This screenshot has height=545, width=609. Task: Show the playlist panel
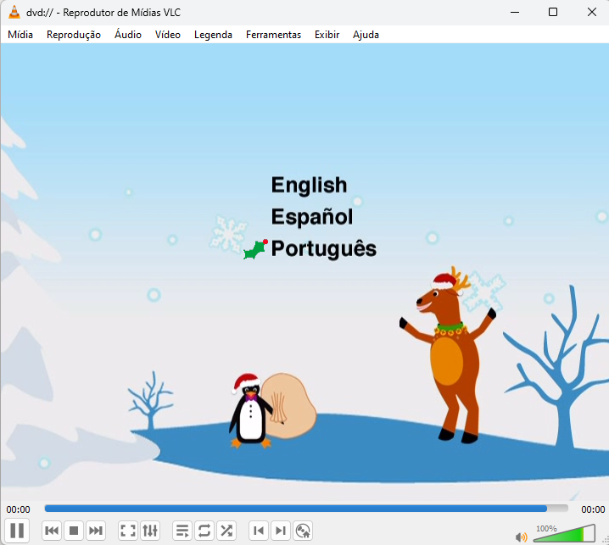(x=182, y=531)
